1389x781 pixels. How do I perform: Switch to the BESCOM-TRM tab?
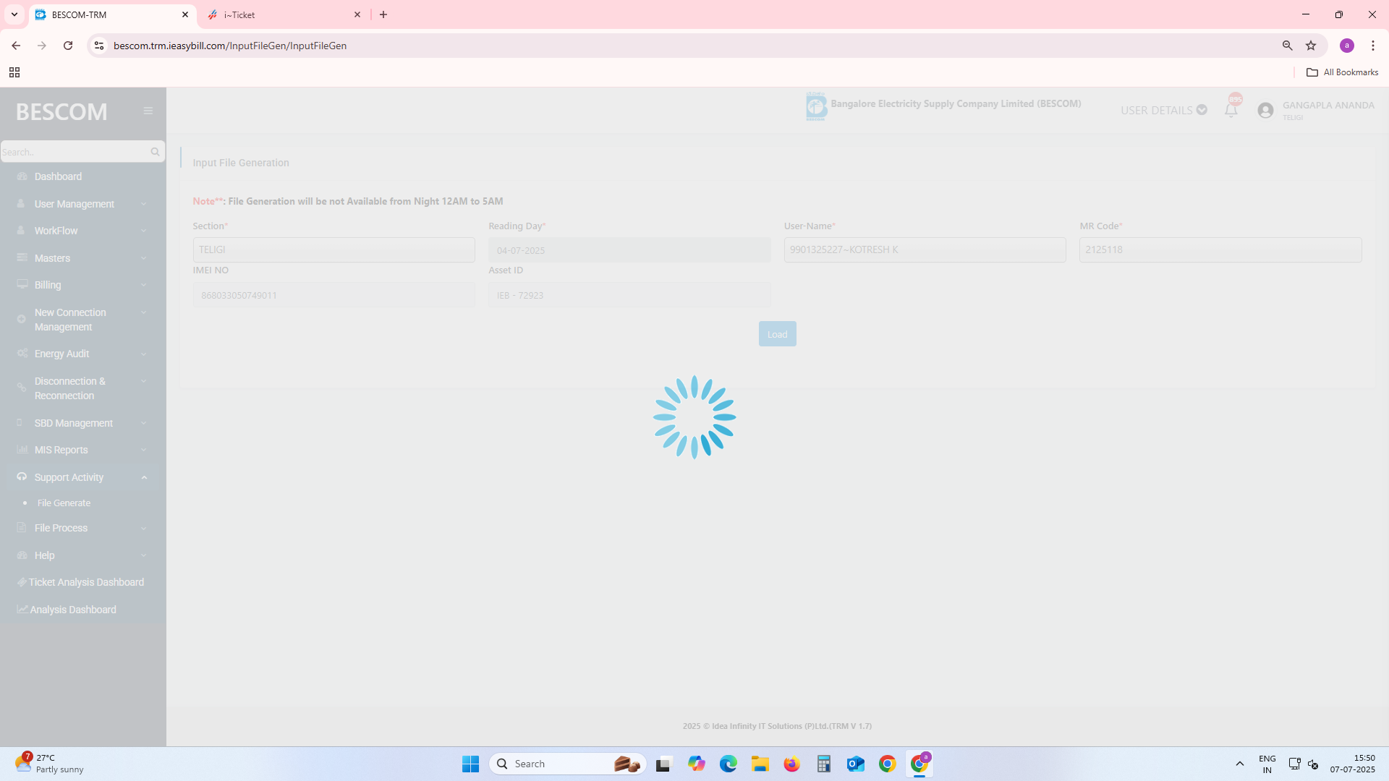pyautogui.click(x=112, y=14)
